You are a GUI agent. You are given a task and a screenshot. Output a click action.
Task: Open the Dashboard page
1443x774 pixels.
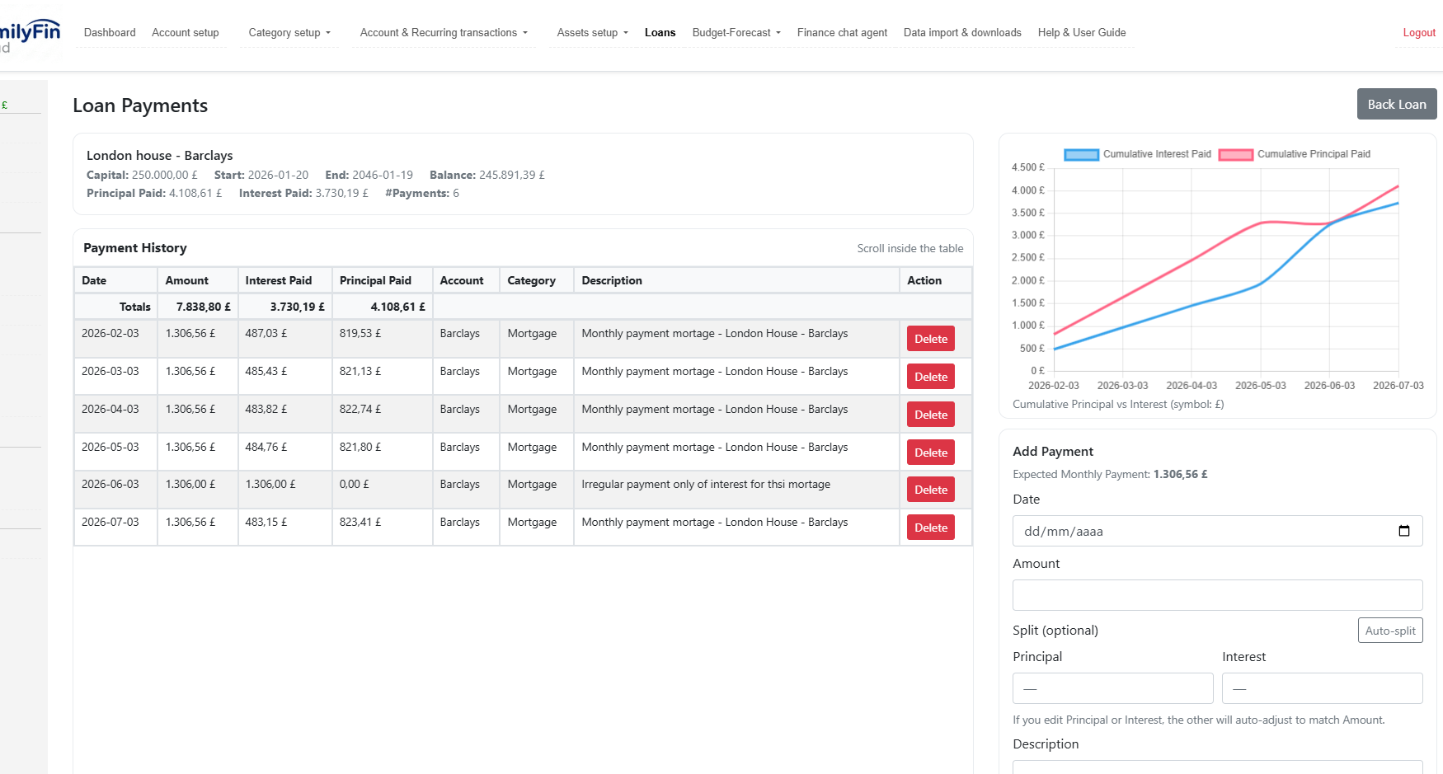pos(110,33)
